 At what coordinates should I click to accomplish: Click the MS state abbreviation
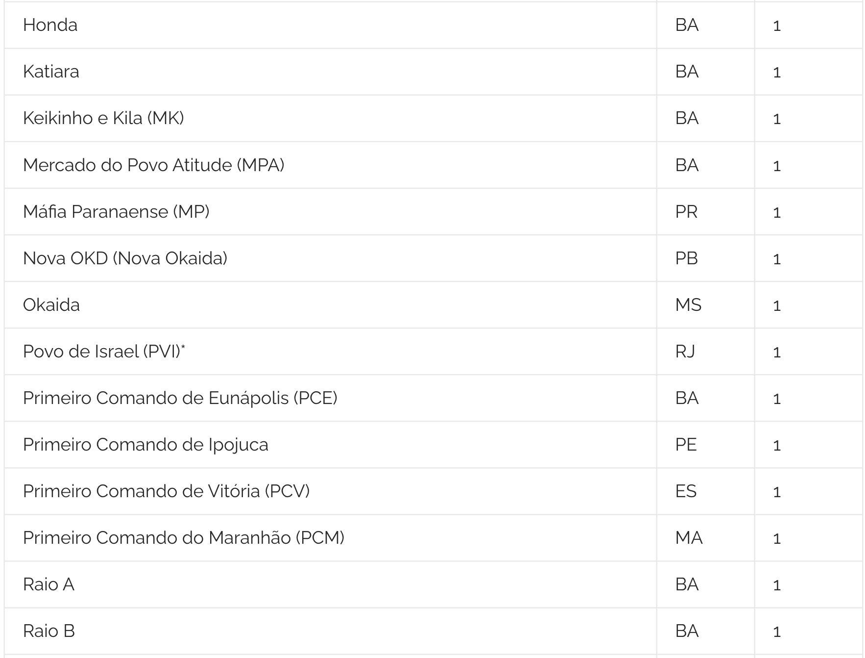coord(688,304)
